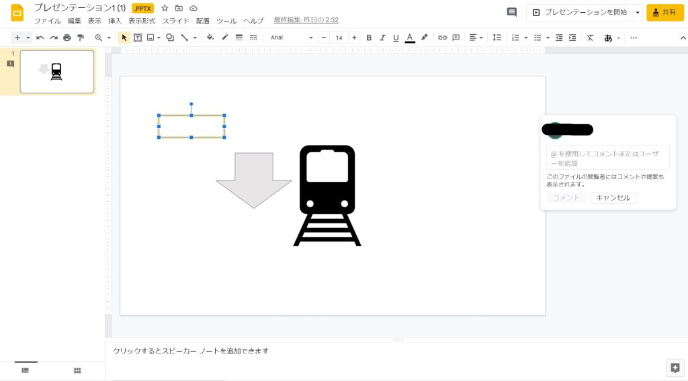Click the zoom magnifier icon
Viewport: 688px width, 381px height.
[x=99, y=38]
